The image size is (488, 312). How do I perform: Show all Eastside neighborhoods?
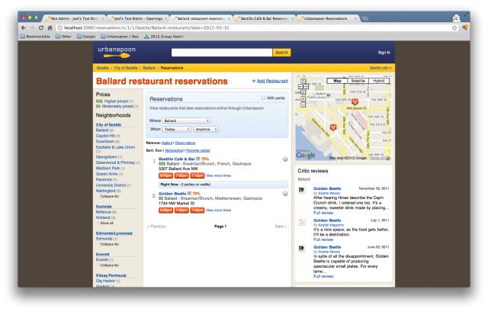point(105,224)
